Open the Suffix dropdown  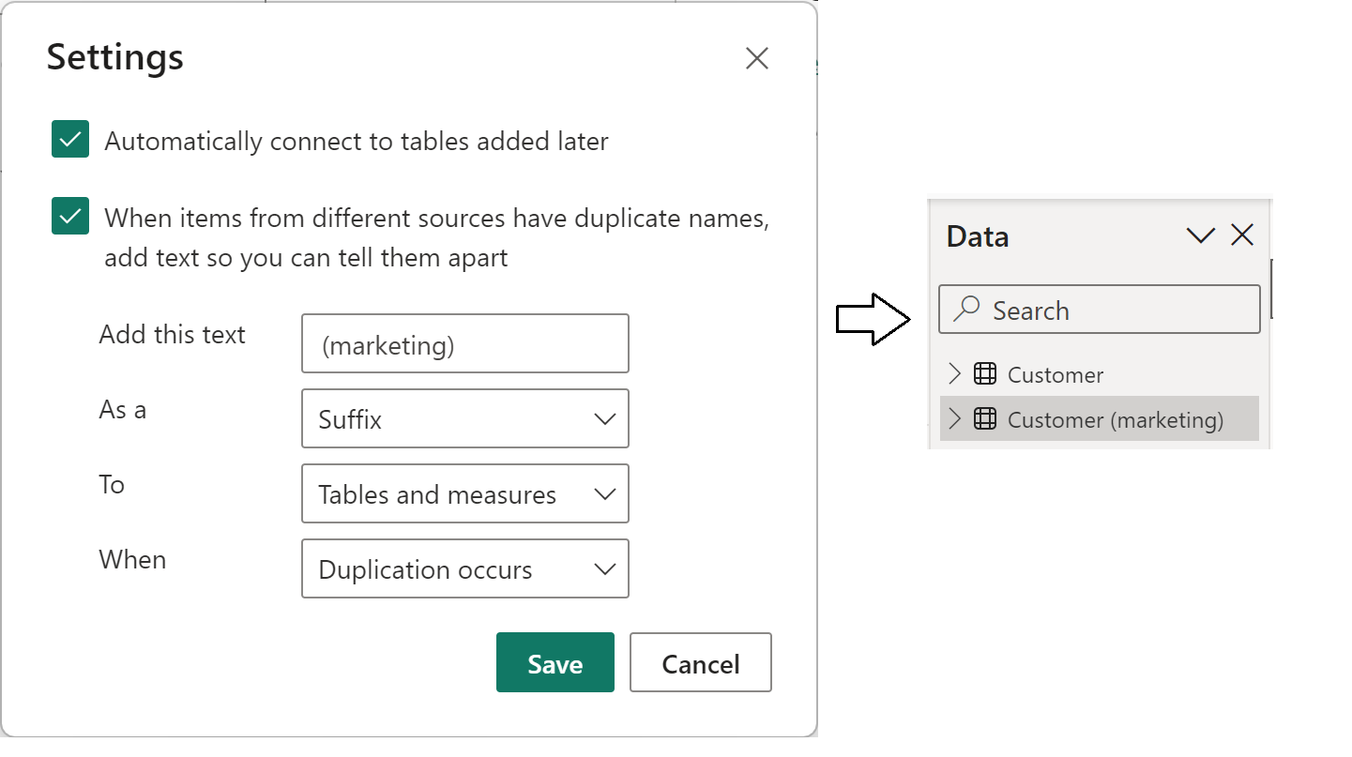click(x=464, y=419)
